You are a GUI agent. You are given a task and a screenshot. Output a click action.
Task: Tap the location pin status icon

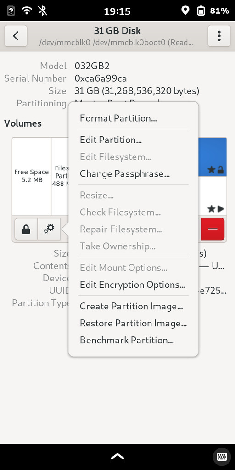[185, 11]
